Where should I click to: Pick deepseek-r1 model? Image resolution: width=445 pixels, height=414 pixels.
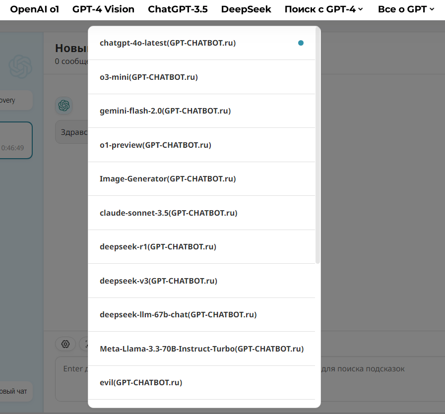point(201,247)
